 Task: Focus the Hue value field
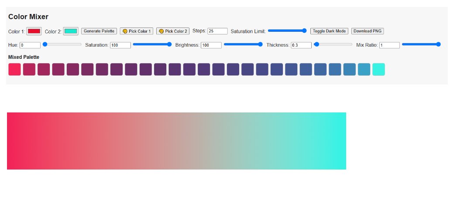tap(30, 45)
